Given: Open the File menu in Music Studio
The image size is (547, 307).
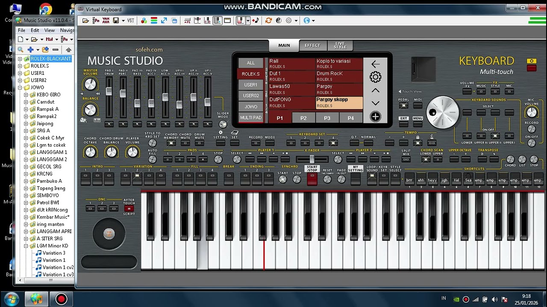Looking at the screenshot, I should [21, 30].
